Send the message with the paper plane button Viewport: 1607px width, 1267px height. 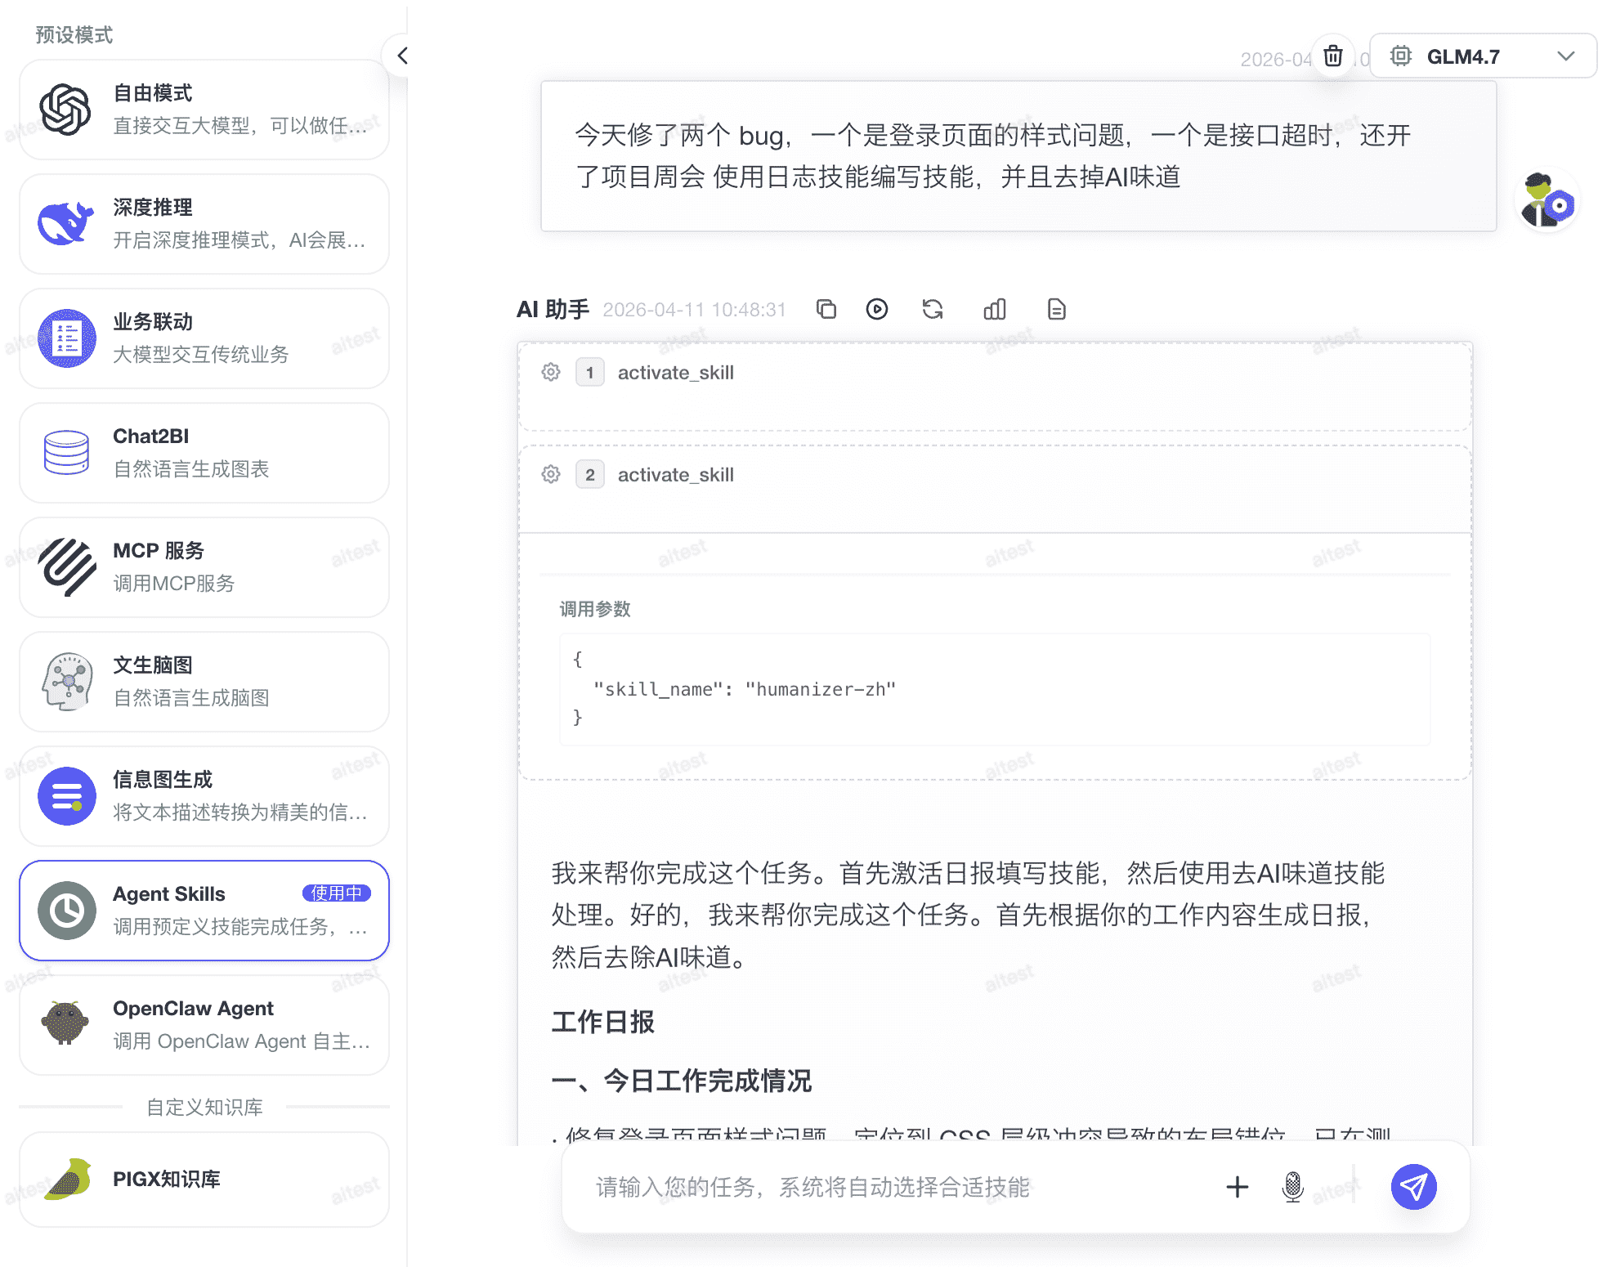point(1413,1187)
